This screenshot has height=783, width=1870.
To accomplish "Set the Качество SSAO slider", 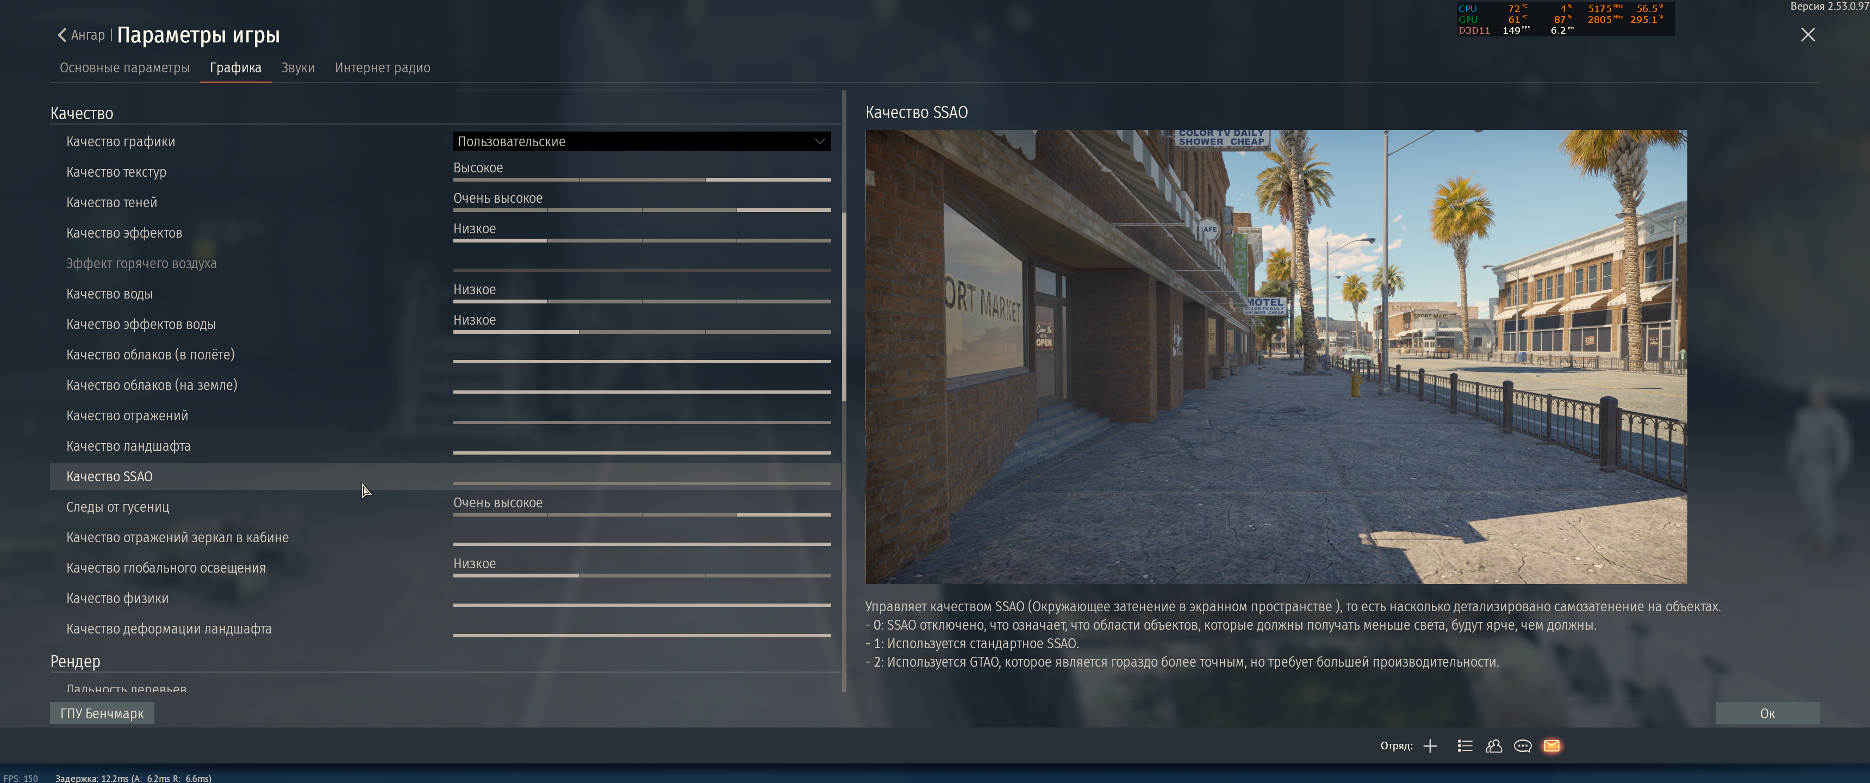I will click(x=641, y=483).
